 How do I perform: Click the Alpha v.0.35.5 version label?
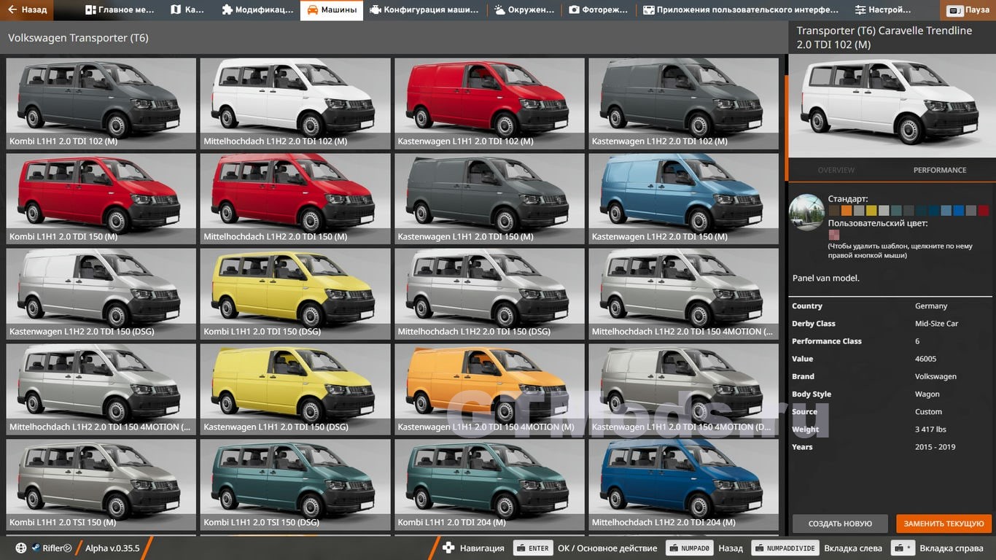point(112,548)
